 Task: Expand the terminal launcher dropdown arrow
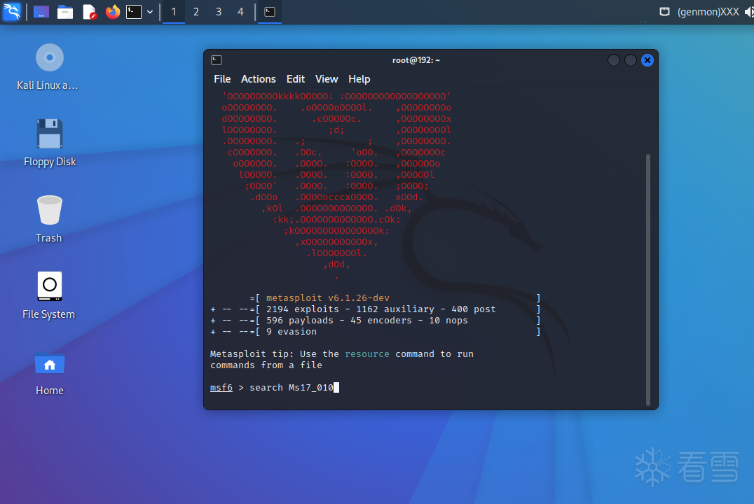(x=150, y=11)
